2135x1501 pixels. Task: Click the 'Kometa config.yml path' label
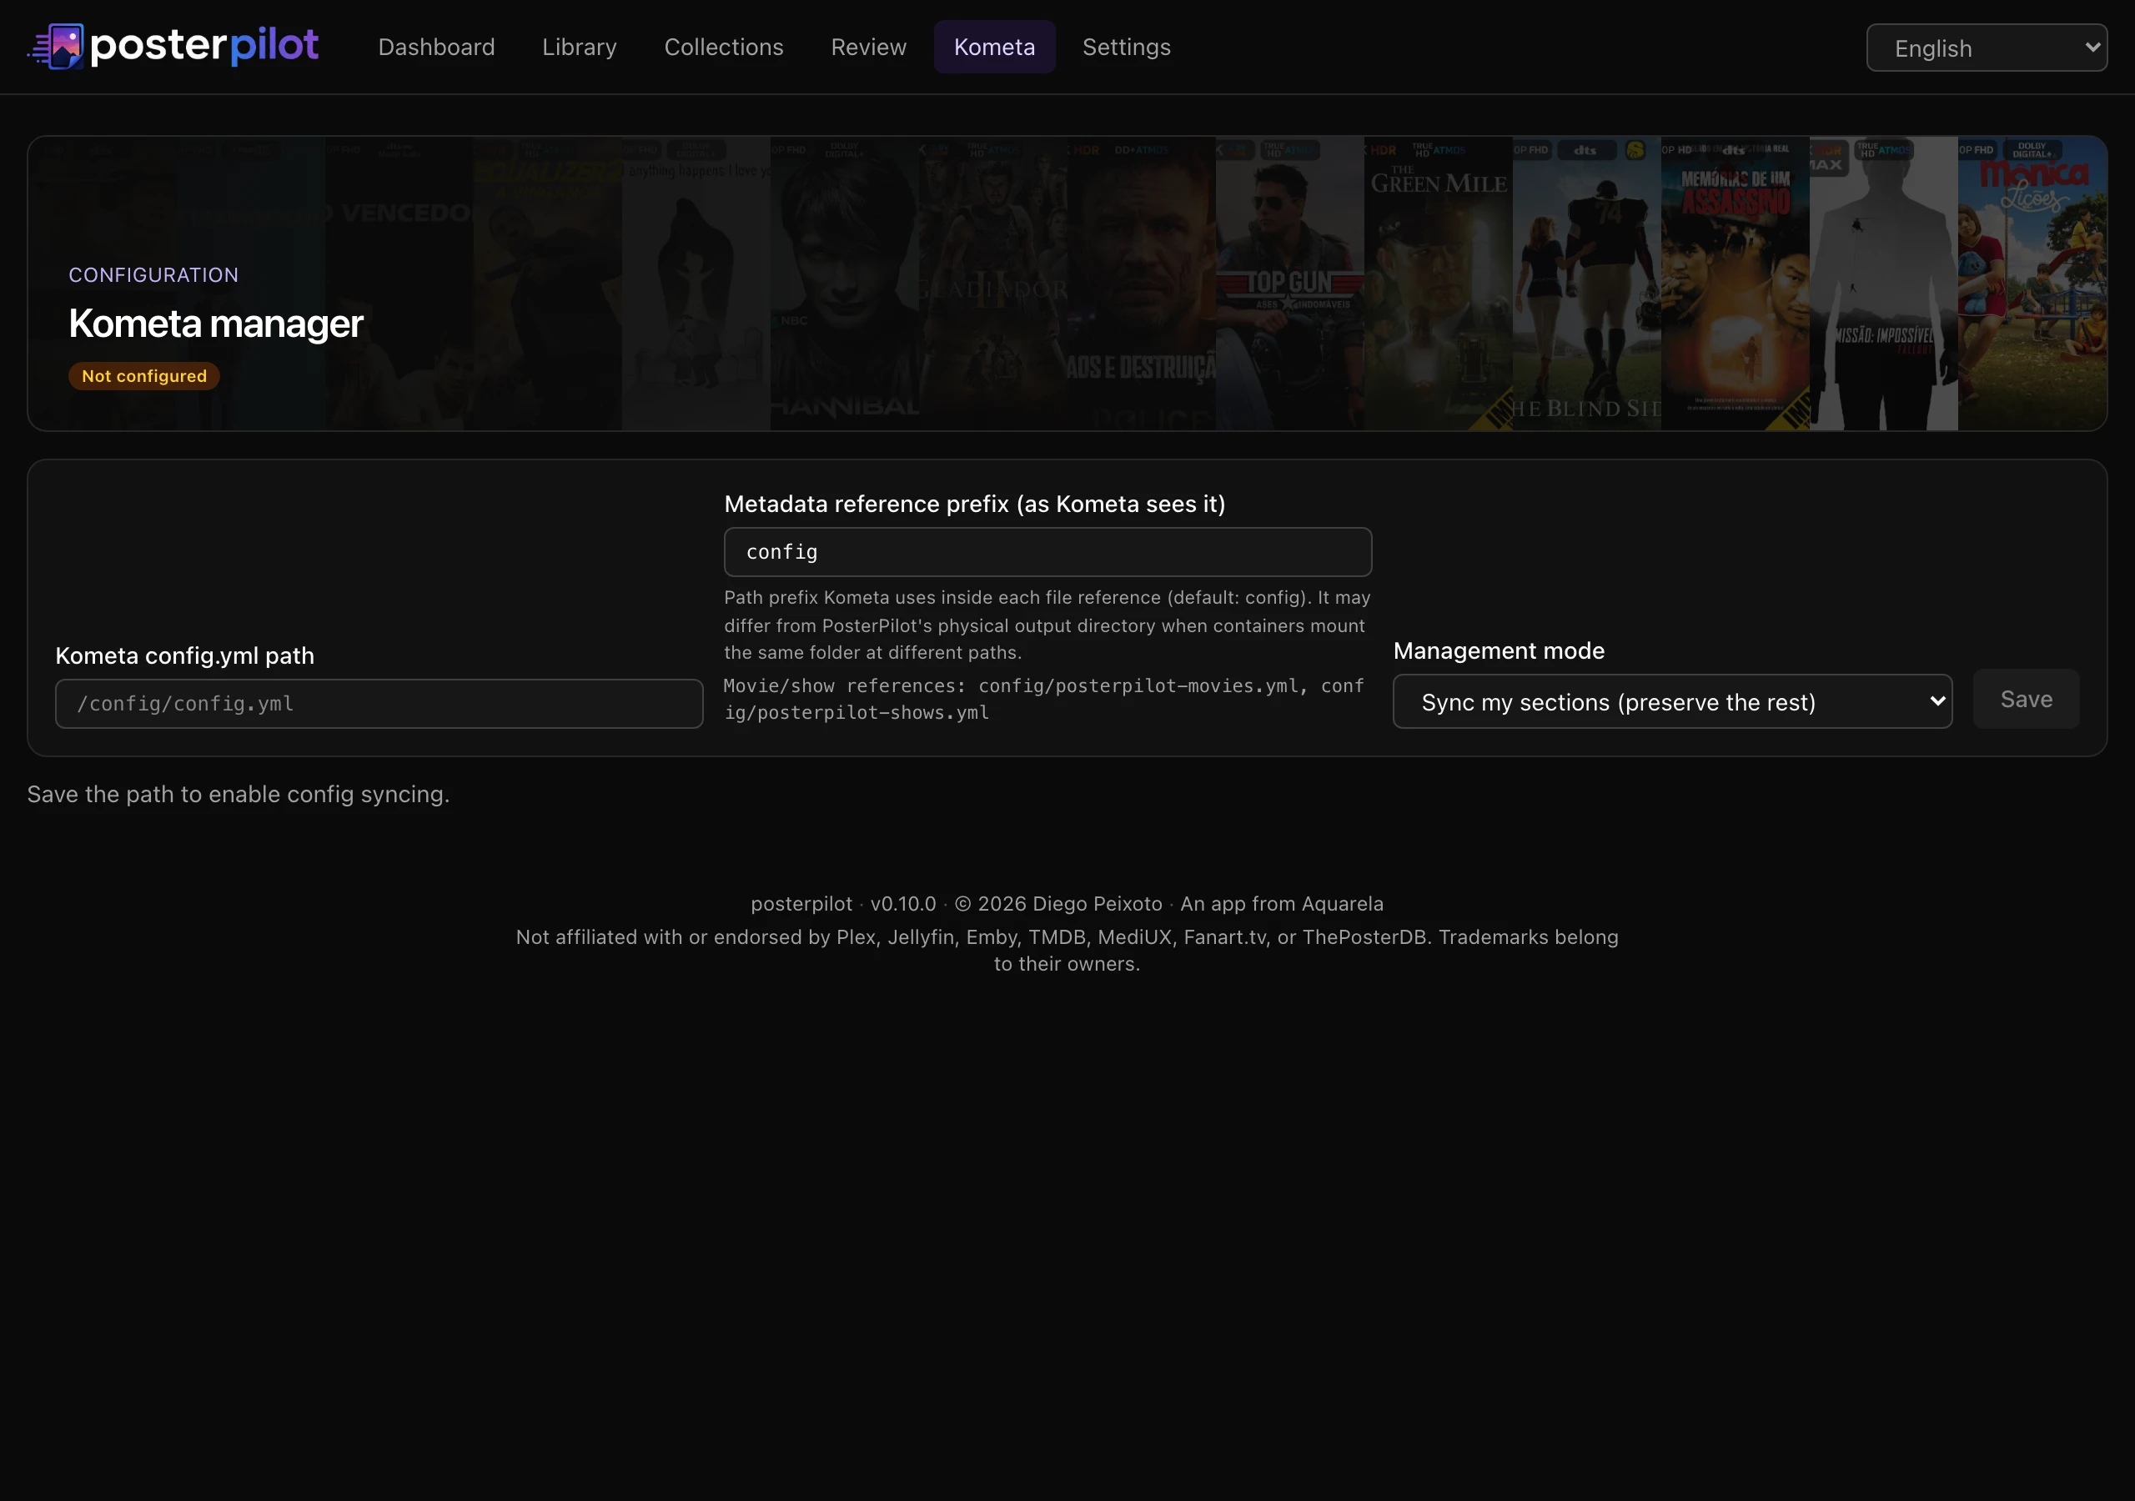185,655
